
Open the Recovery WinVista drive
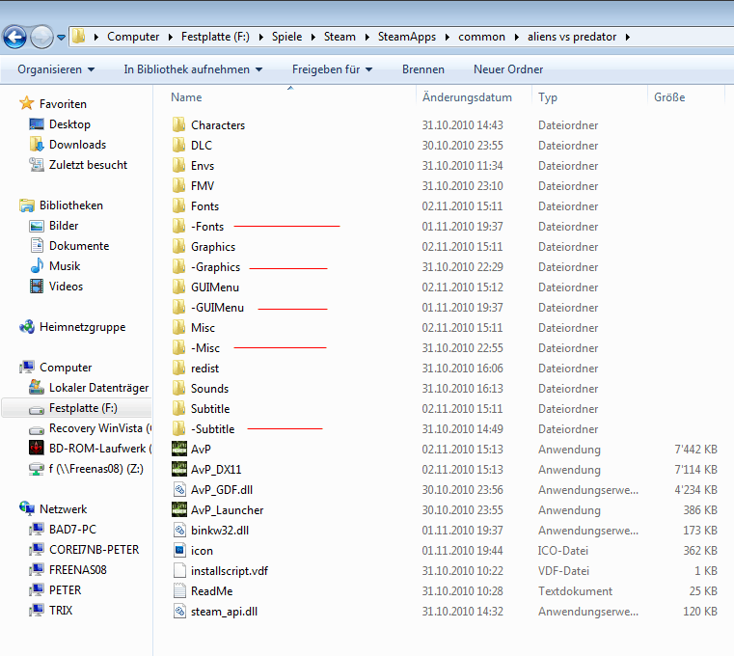point(99,428)
